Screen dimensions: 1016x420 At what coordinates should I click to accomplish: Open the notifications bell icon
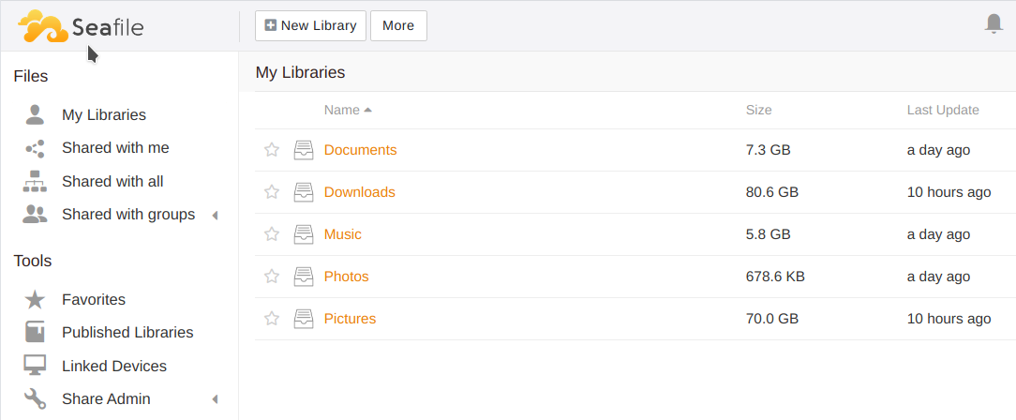[994, 24]
